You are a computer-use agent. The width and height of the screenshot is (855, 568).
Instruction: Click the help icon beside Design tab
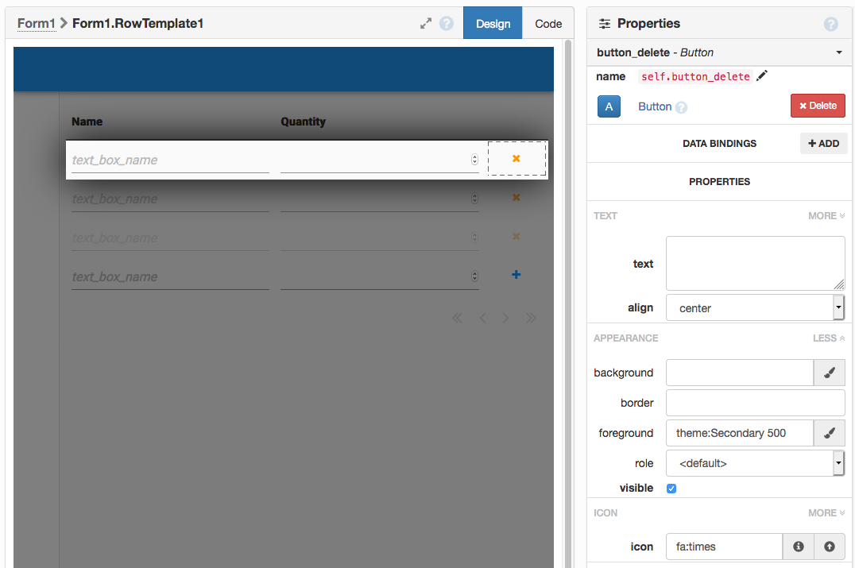coord(447,24)
